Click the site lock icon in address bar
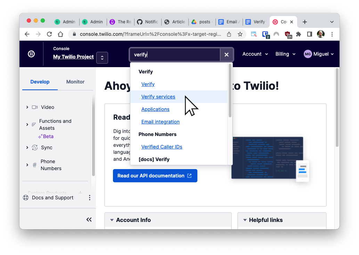359x255 pixels. pos(74,34)
